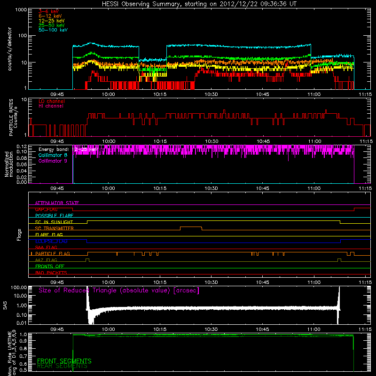
Task: Click the Size of Reduced Triangle label
Action: pos(119,290)
